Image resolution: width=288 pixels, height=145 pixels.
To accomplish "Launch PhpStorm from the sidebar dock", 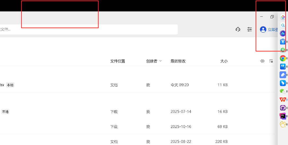I will coord(283,116).
